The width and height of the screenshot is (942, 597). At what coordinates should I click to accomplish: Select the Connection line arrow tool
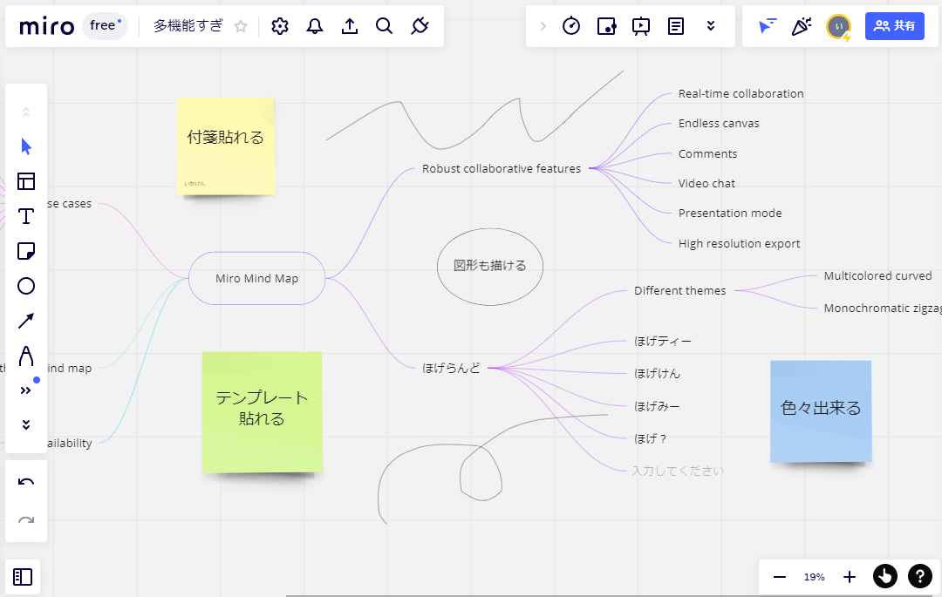click(26, 321)
